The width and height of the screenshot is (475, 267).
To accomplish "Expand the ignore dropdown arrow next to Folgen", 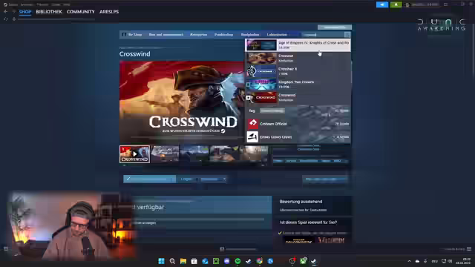I will click(x=224, y=179).
